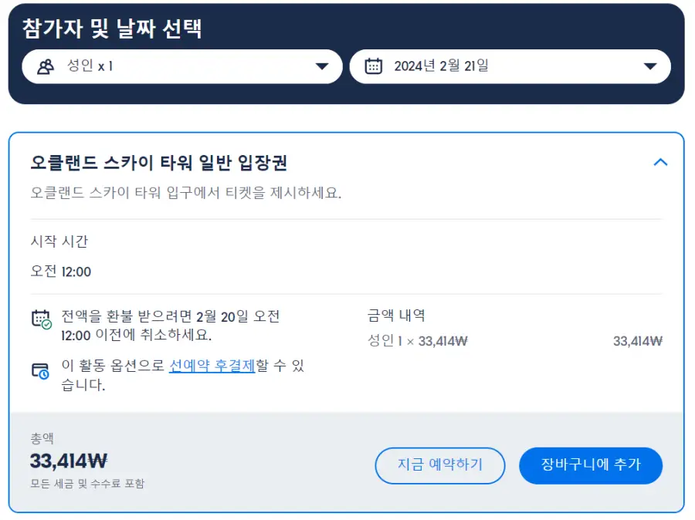This screenshot has width=695, height=520.
Task: Expand the participants selector arrow
Action: (322, 66)
